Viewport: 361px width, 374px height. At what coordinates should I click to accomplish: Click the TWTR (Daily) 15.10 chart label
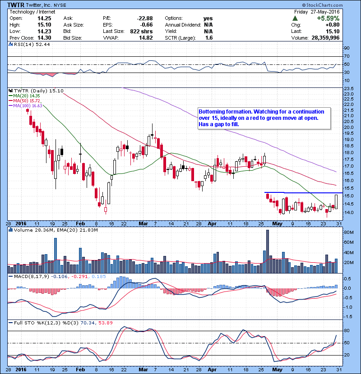pyautogui.click(x=39, y=91)
